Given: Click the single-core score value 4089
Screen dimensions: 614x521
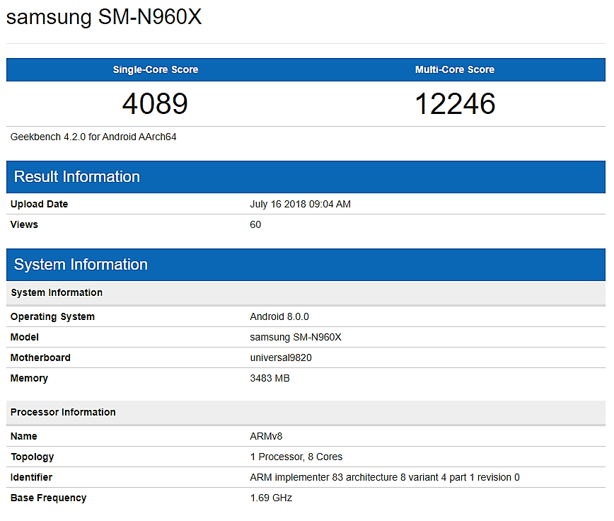Looking at the screenshot, I should (155, 104).
